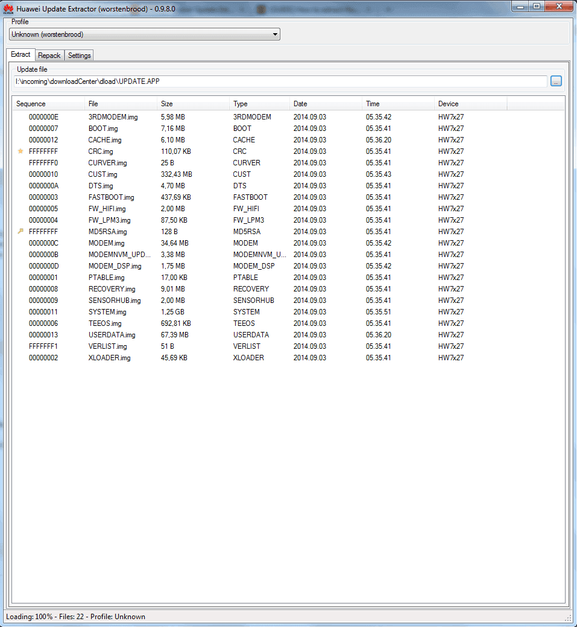The width and height of the screenshot is (577, 627).
Task: Select the CUST.img file
Action: click(x=102, y=174)
